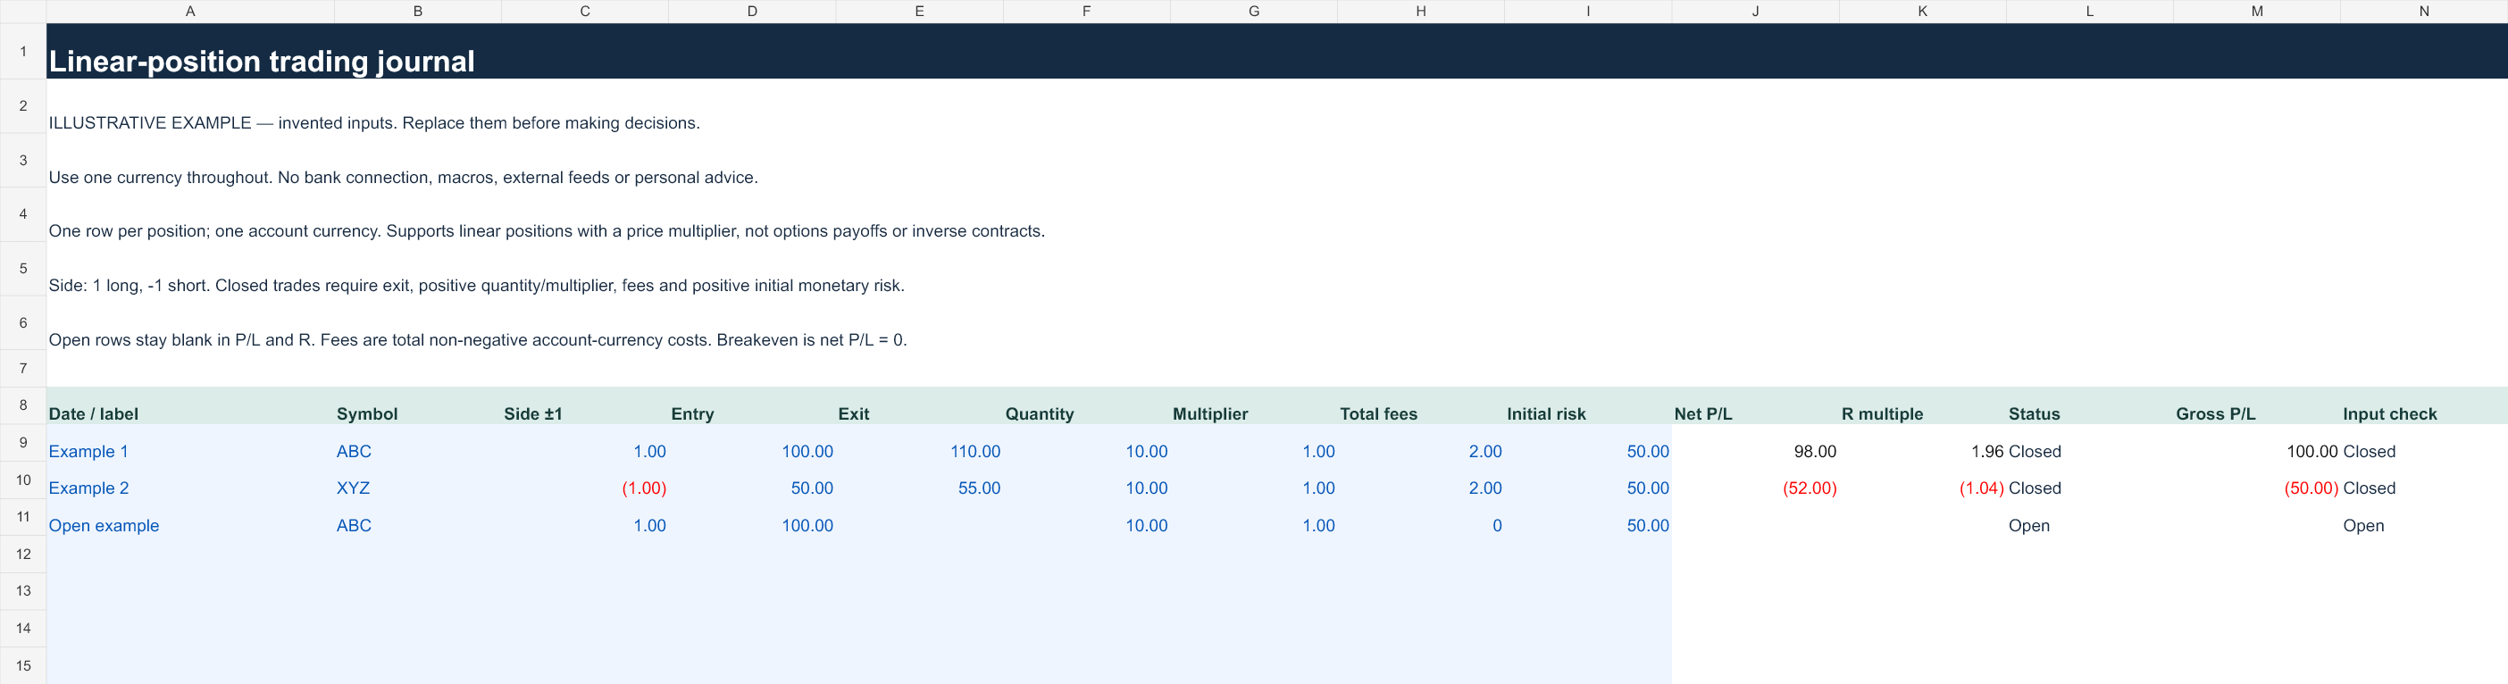This screenshot has height=684, width=2508.
Task: Select the red "(1.00)" side value
Action: [645, 488]
